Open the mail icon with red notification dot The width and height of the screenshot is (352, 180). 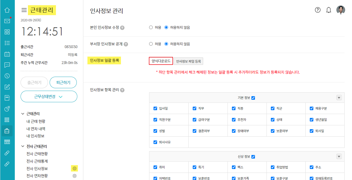click(x=7, y=21)
